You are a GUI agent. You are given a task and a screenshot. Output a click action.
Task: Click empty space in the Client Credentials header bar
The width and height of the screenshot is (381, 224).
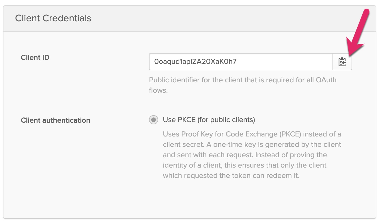[x=231, y=18]
